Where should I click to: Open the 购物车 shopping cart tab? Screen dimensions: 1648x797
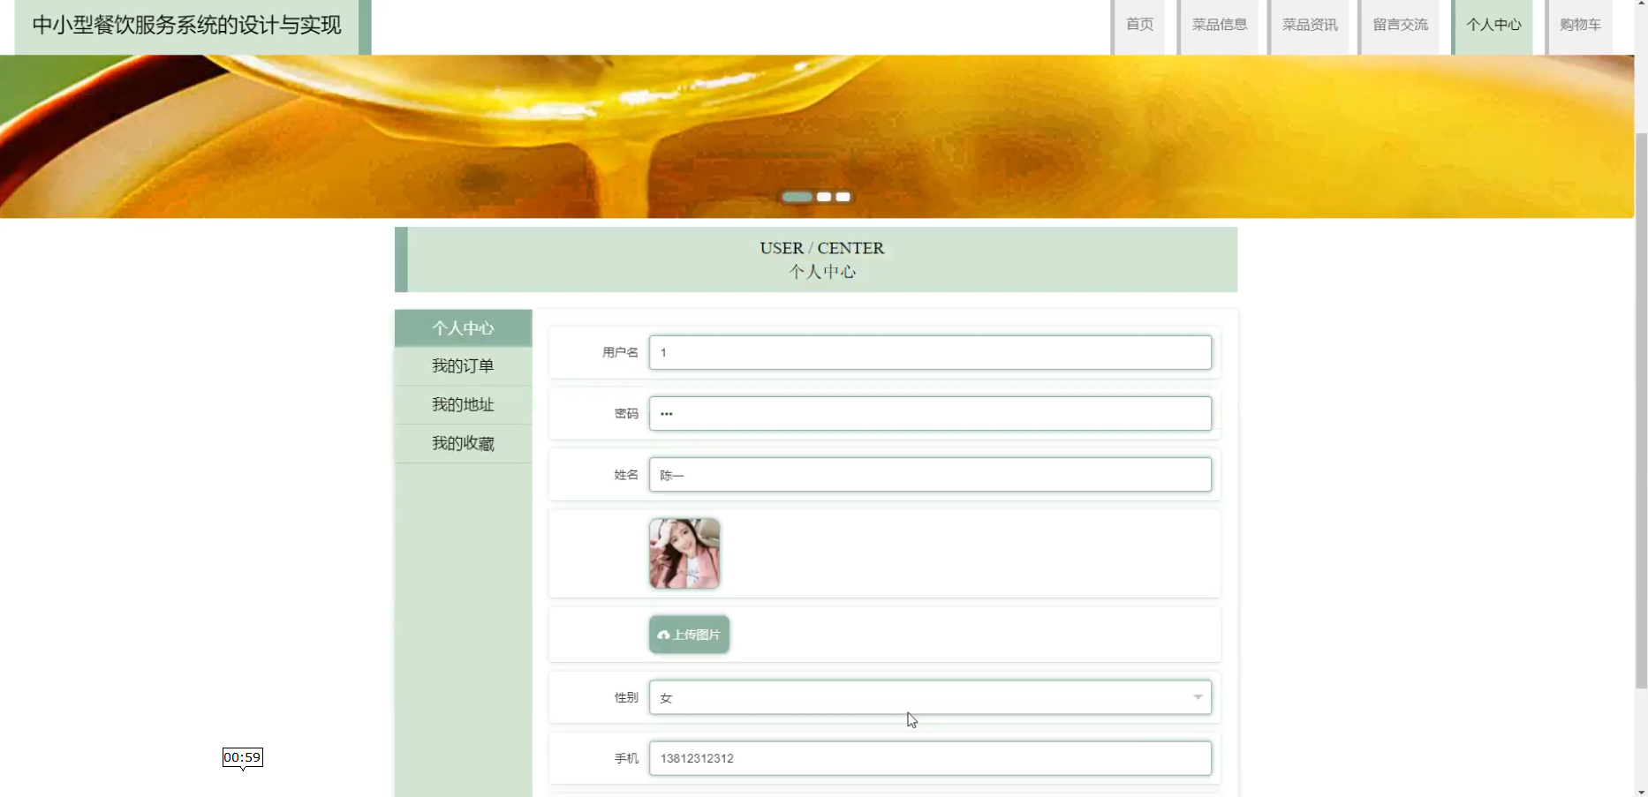(1580, 26)
